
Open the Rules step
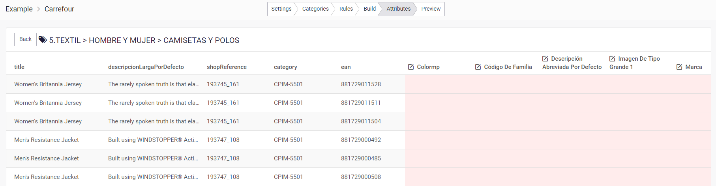(x=346, y=9)
